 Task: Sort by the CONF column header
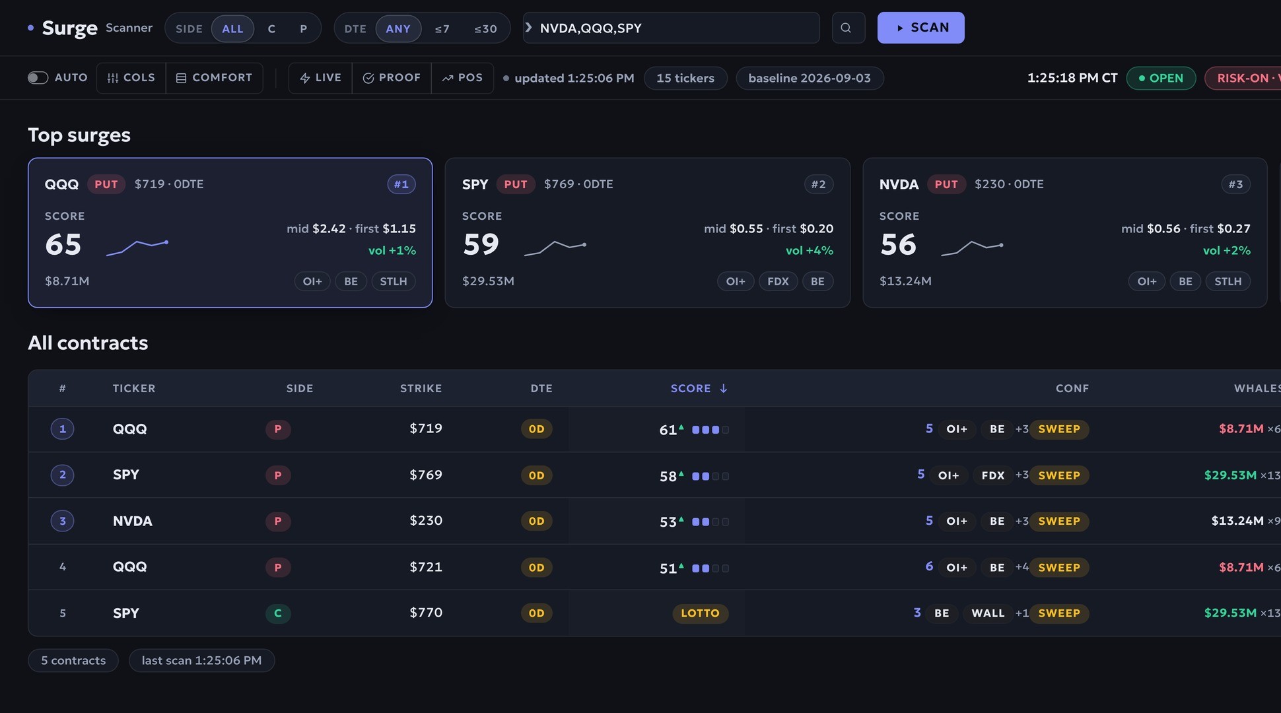click(x=1072, y=388)
